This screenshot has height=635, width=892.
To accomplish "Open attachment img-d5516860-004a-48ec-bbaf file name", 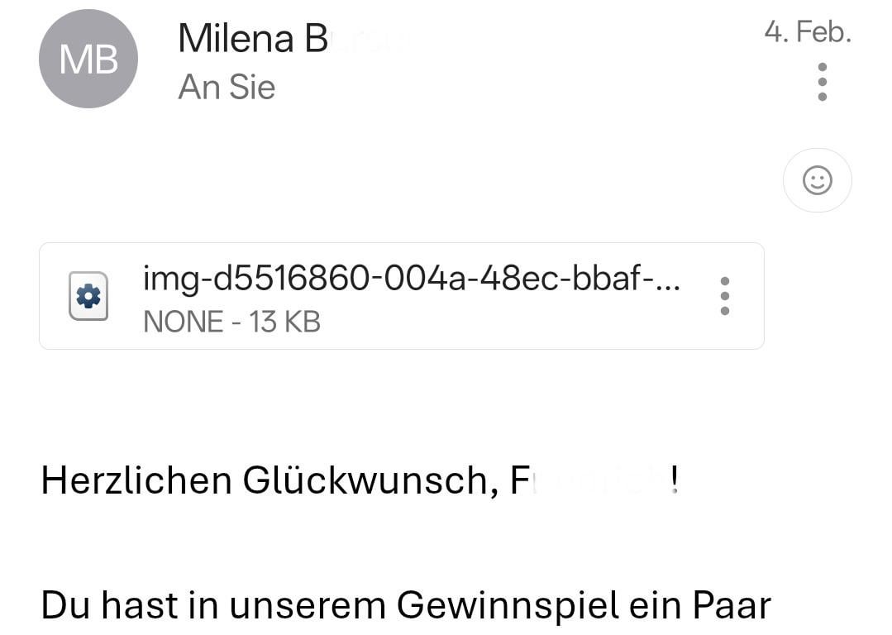I will click(412, 279).
